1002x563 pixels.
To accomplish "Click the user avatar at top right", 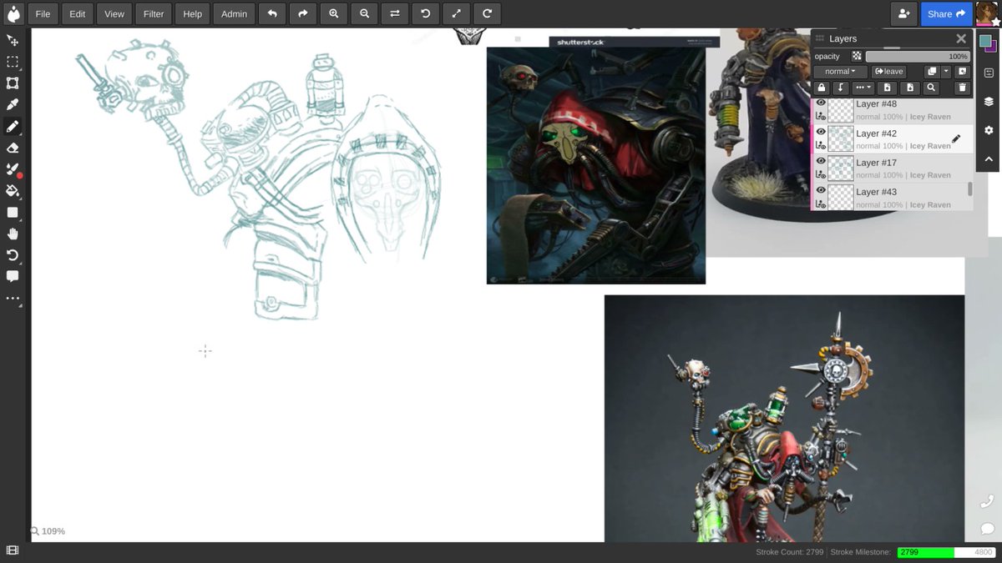I will click(x=987, y=13).
